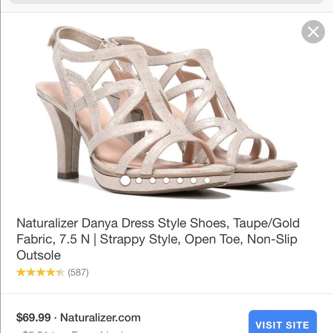Visit the Naturalizer.com store link

coord(101,317)
